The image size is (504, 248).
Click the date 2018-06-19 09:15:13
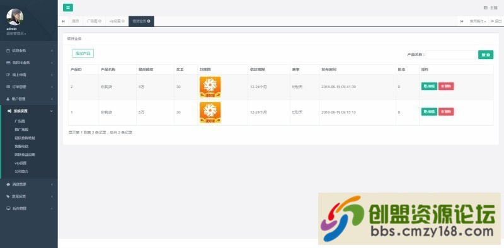[338, 113]
